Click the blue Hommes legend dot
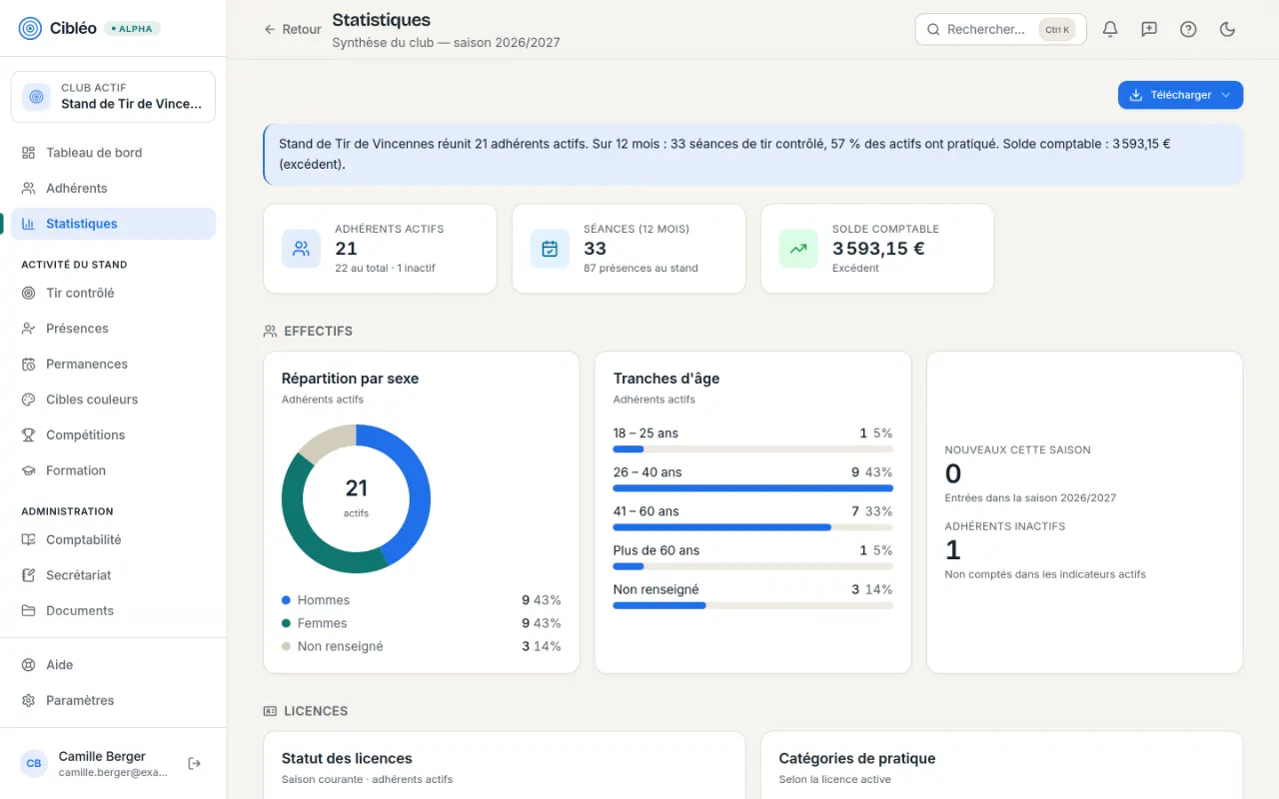The width and height of the screenshot is (1279, 799). (x=286, y=600)
